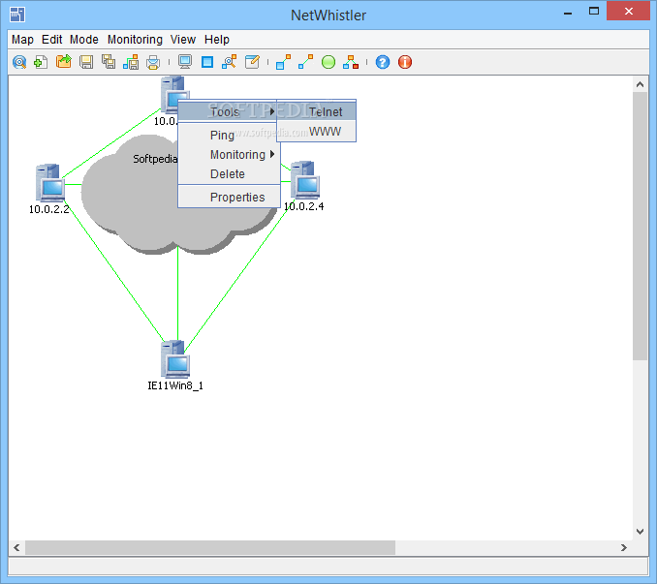Open the Monitoring menu in menu bar
The height and width of the screenshot is (584, 657).
click(x=135, y=40)
